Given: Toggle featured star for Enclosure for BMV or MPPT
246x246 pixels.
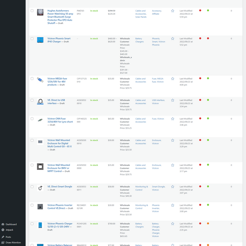Looking at the screenshot, I should [173, 165].
